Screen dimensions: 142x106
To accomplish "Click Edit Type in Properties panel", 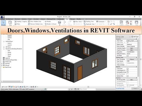I will click(135, 37).
